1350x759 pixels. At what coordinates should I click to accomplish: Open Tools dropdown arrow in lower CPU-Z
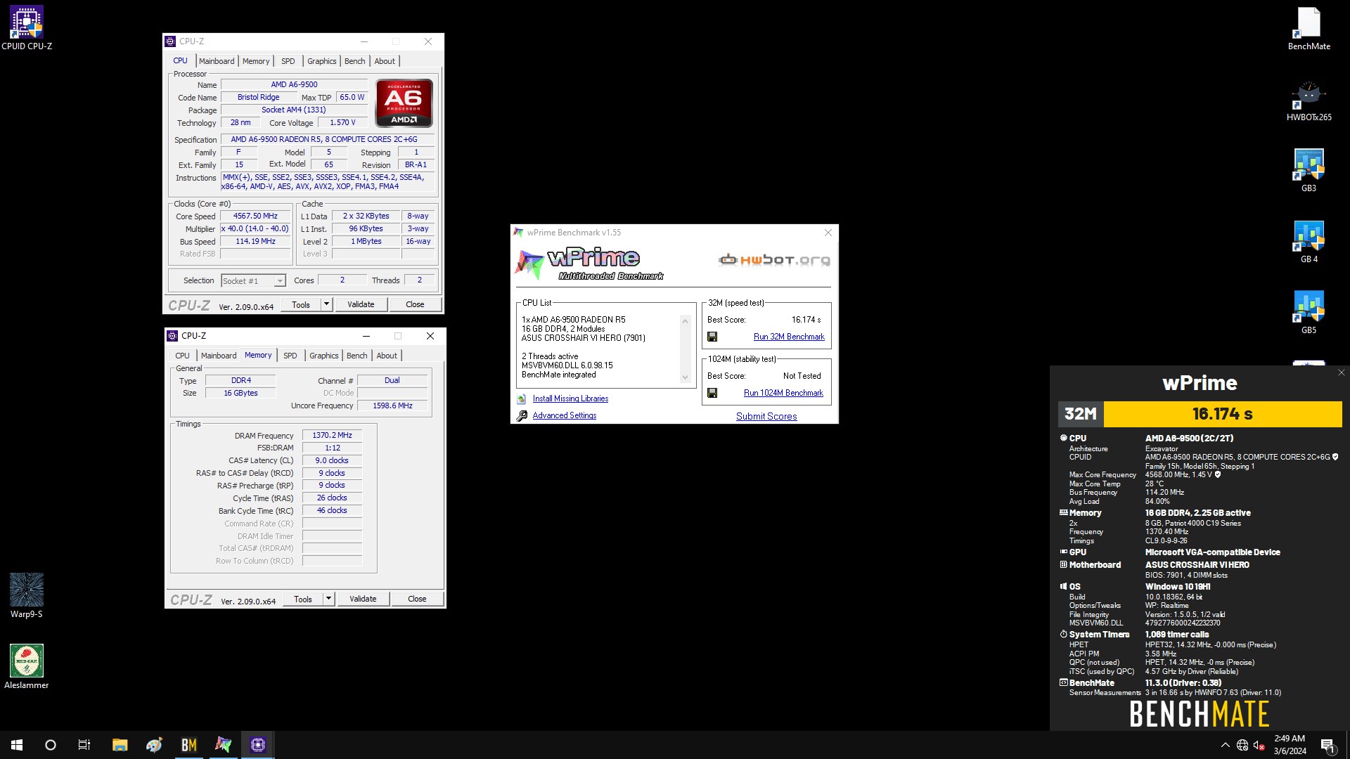[328, 599]
